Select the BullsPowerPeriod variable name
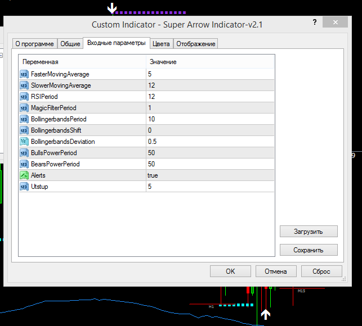Screen dimensions: 362x326 (x=54, y=153)
